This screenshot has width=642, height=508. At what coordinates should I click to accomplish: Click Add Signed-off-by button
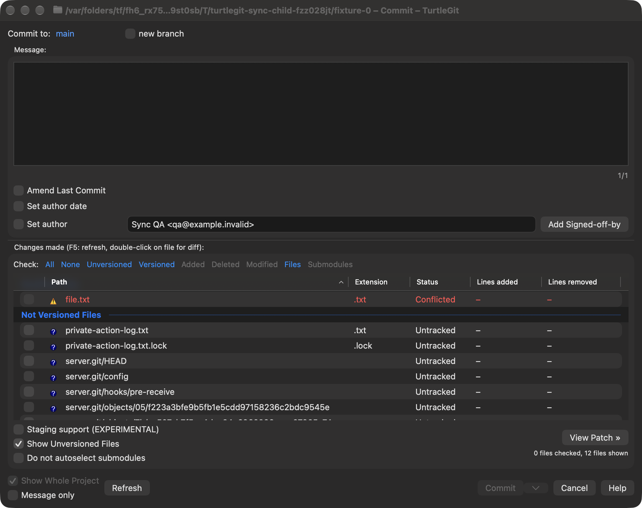pyautogui.click(x=584, y=224)
